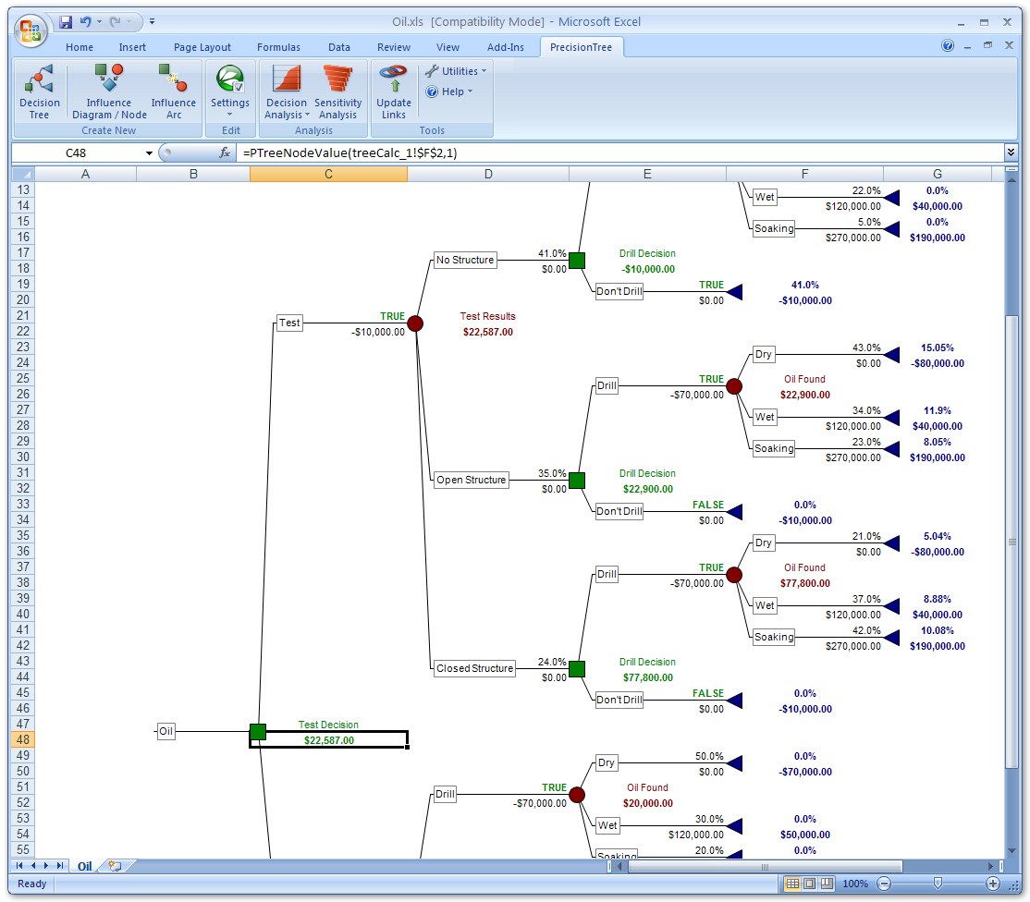Open the Undo history dropdown arrow
Image resolution: width=1030 pixels, height=902 pixels.
point(99,21)
